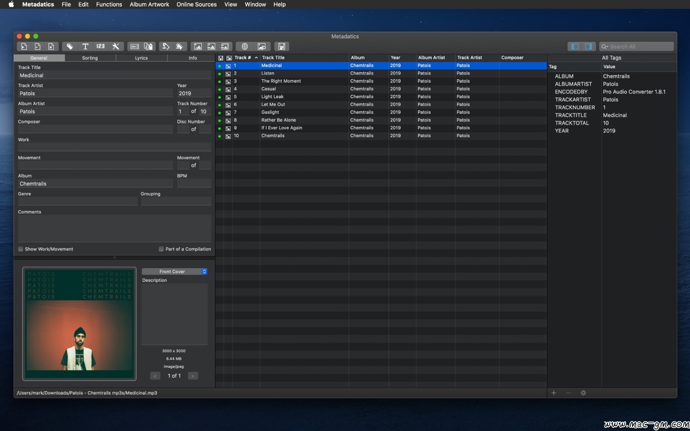The height and width of the screenshot is (431, 690).
Task: Switch to the Lyrics tab
Action: tap(141, 58)
